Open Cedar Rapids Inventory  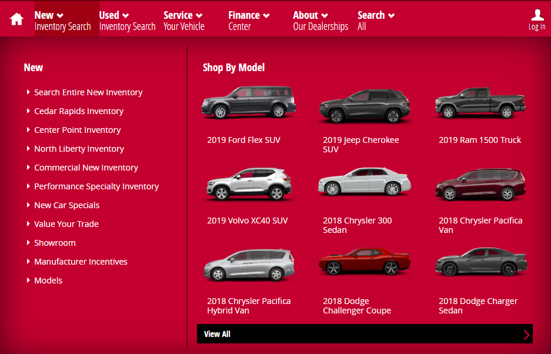tap(78, 111)
